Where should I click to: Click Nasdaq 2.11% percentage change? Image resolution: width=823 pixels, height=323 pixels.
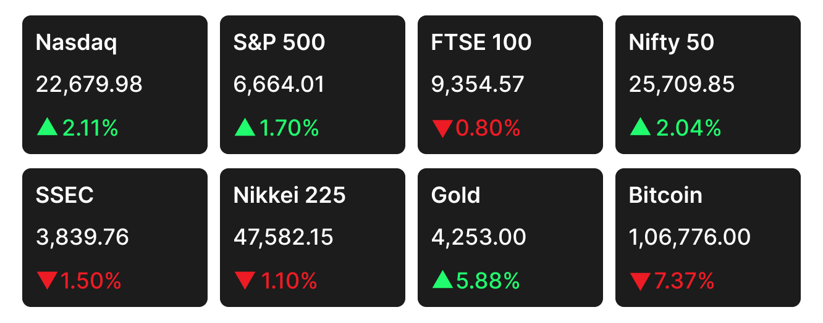(x=90, y=128)
